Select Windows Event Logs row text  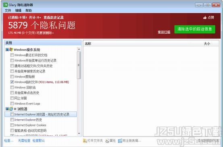[27, 104]
